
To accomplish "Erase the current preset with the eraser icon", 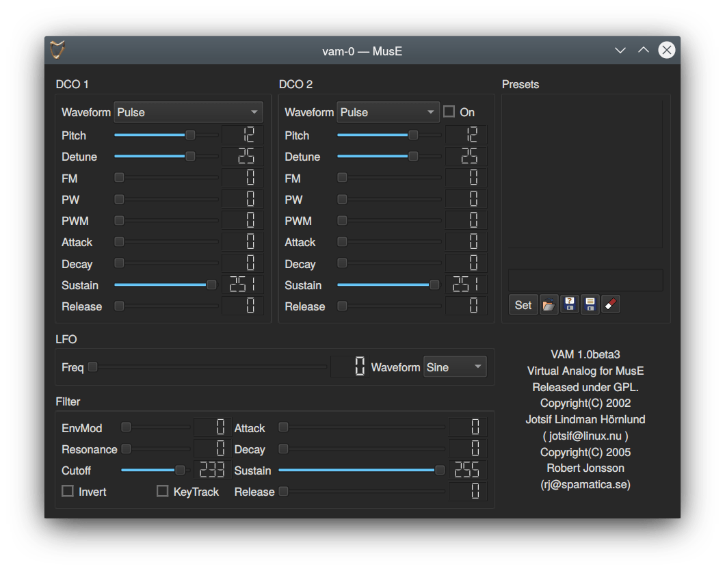I will click(610, 304).
